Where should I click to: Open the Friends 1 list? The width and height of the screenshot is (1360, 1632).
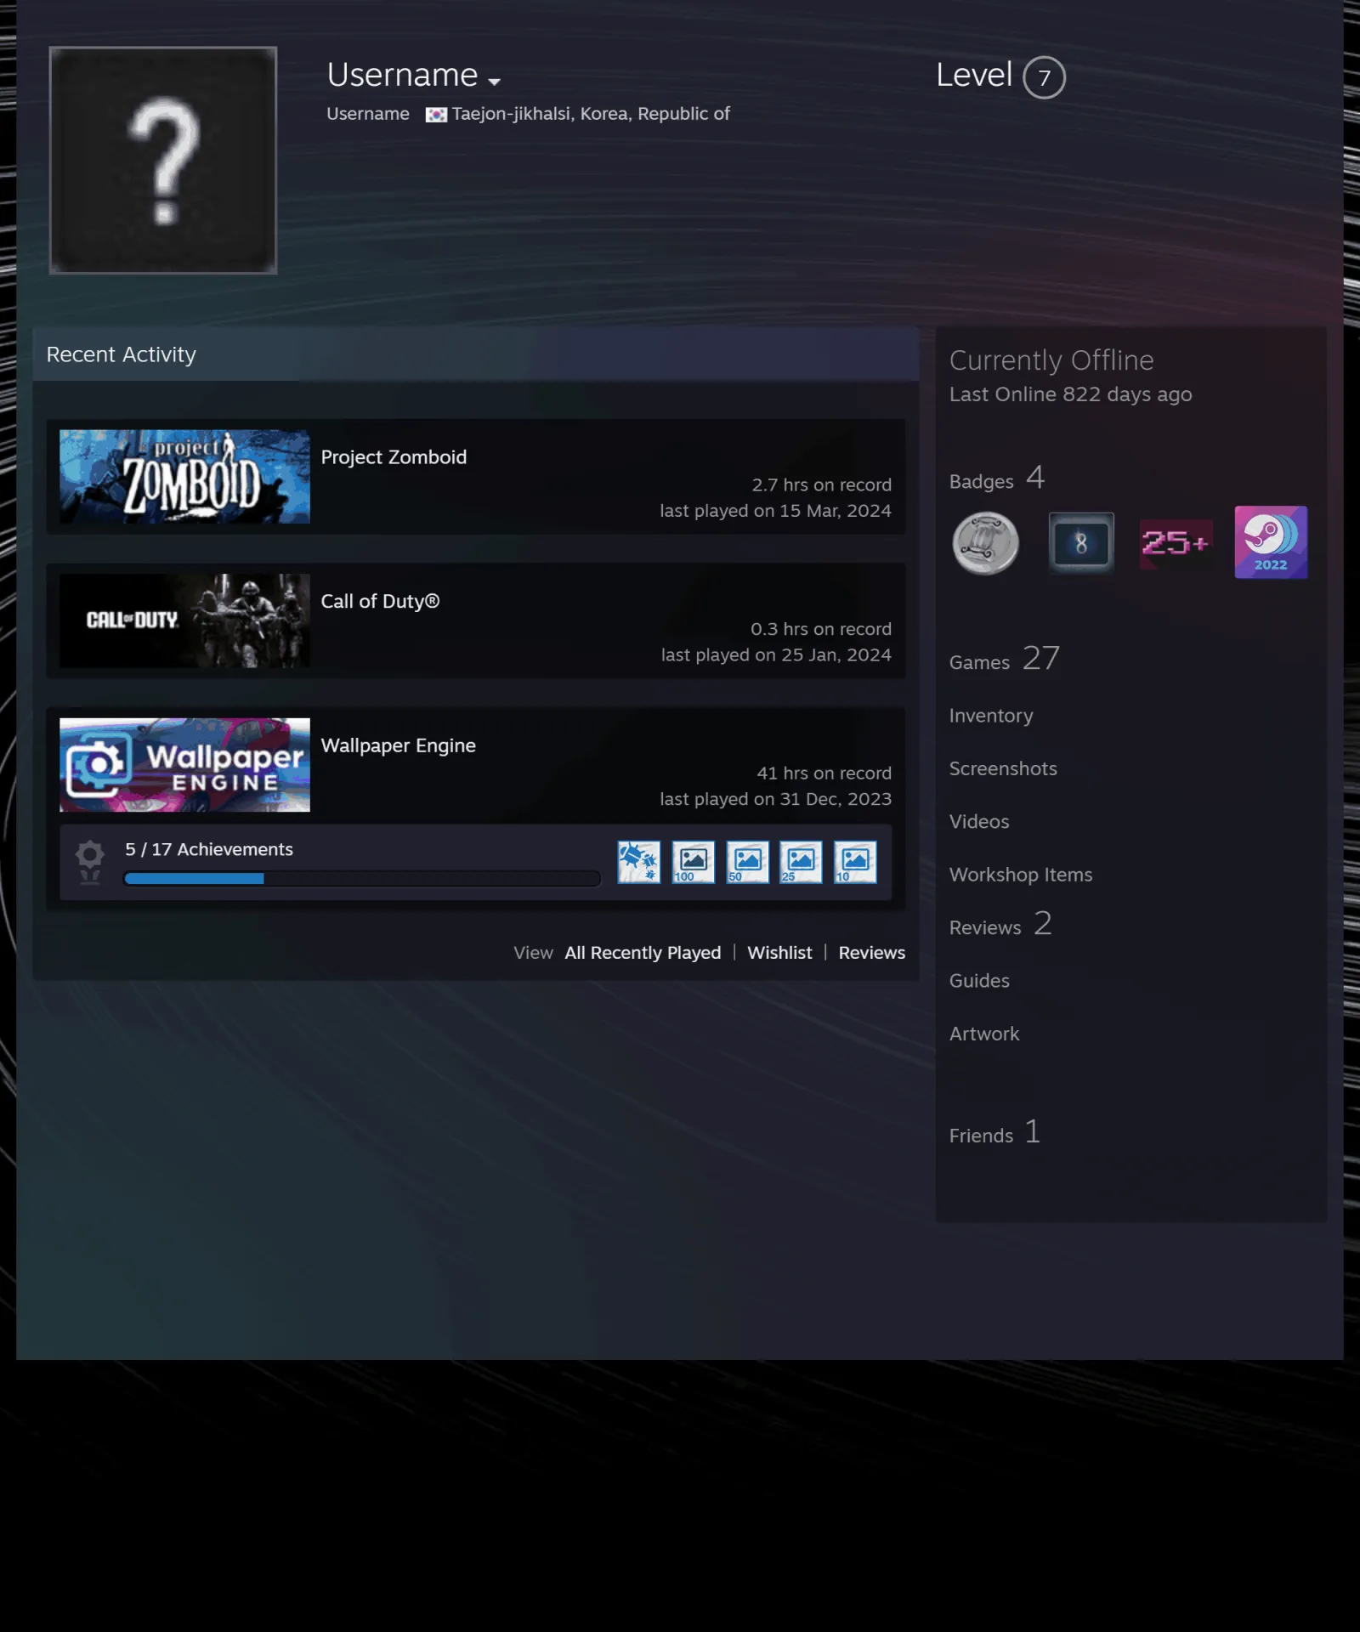994,1133
